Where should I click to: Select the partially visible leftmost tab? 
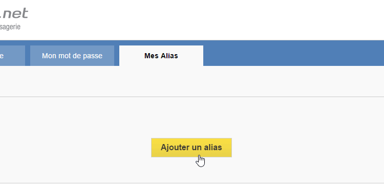(12, 56)
